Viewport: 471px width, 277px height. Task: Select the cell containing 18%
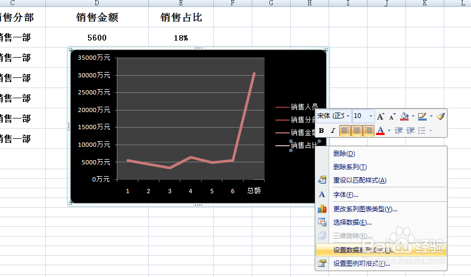(x=181, y=37)
